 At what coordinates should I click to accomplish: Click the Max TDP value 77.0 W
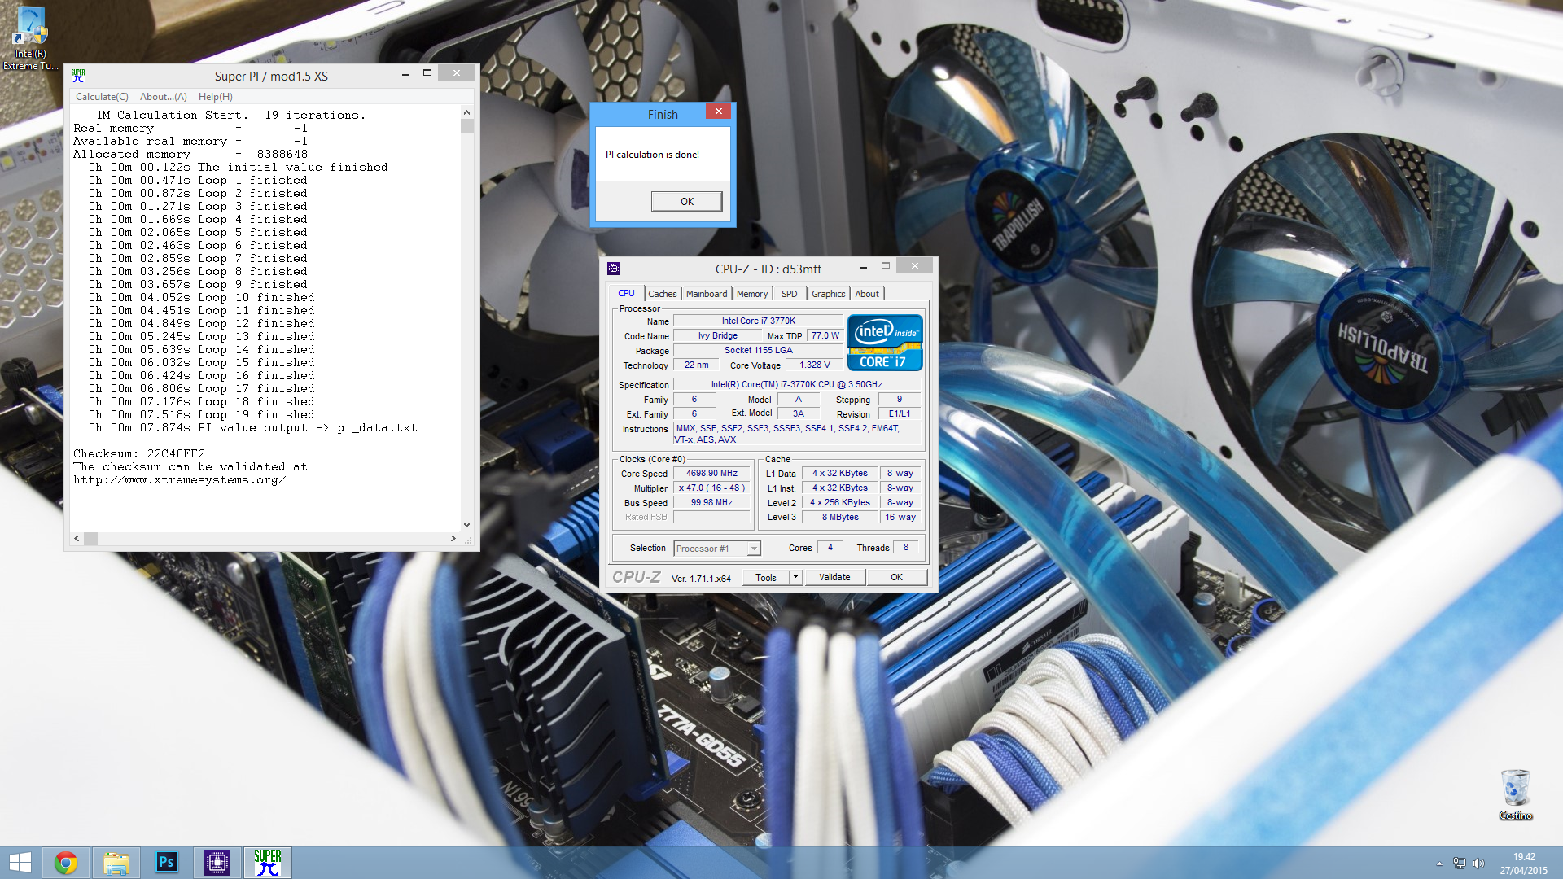point(825,336)
